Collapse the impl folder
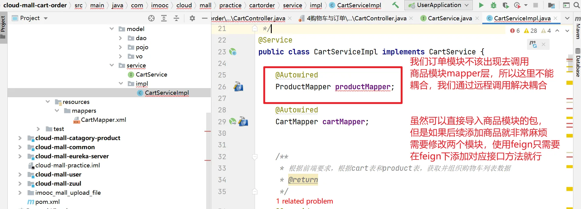Screen dimensions: 581x209 [121, 84]
